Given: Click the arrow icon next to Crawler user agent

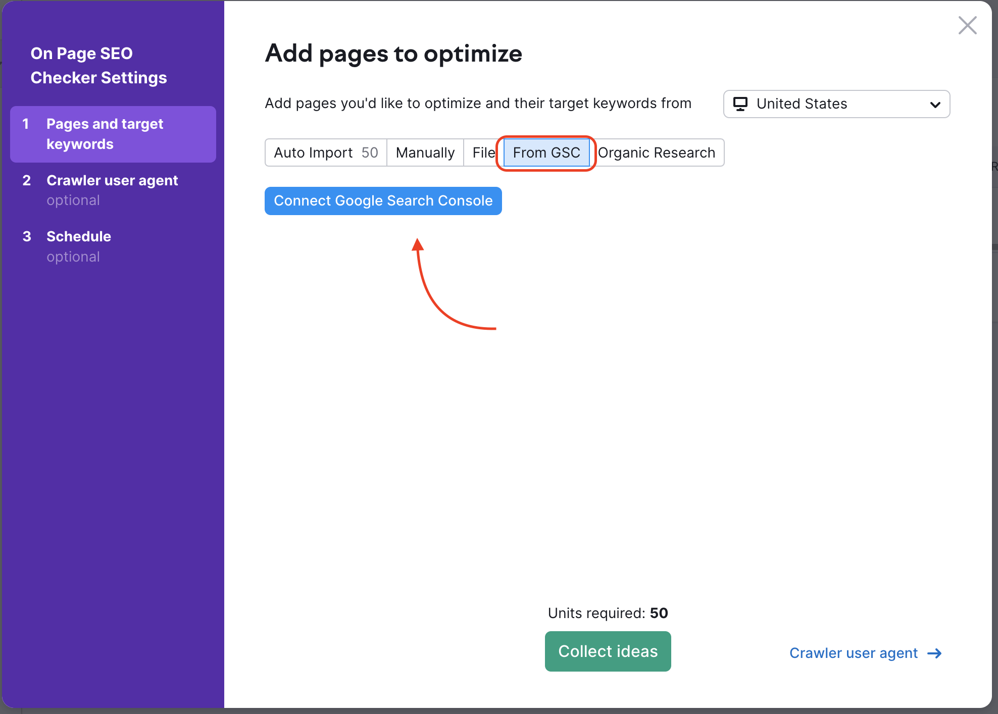Looking at the screenshot, I should point(935,653).
